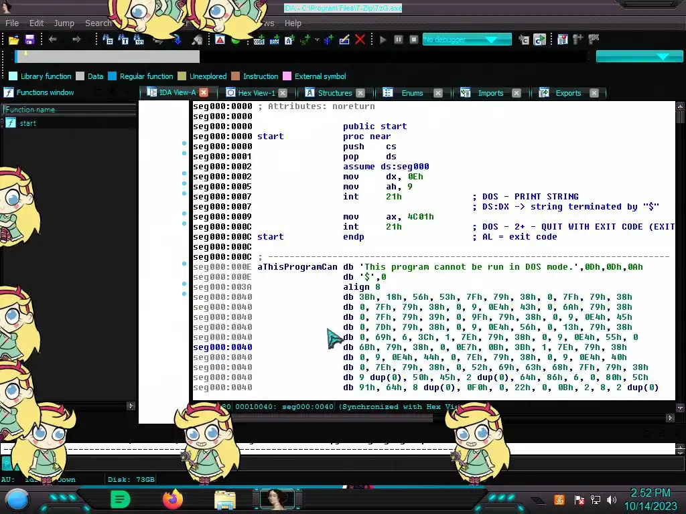Open the 'No debugger' dropdown
686x514 pixels.
(x=467, y=39)
